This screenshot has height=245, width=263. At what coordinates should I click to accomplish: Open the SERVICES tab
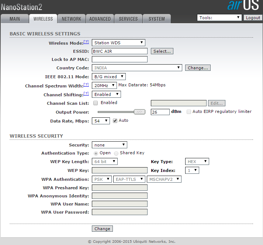click(x=128, y=19)
